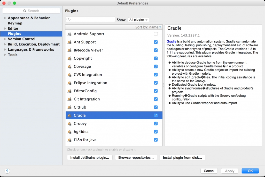
Task: Open help with the question mark icon
Action: pyautogui.click(x=7, y=171)
